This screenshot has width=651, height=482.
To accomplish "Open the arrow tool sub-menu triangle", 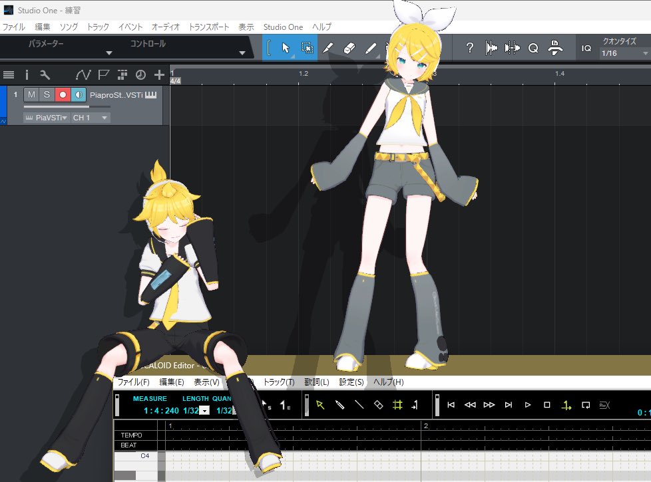I will [x=292, y=56].
